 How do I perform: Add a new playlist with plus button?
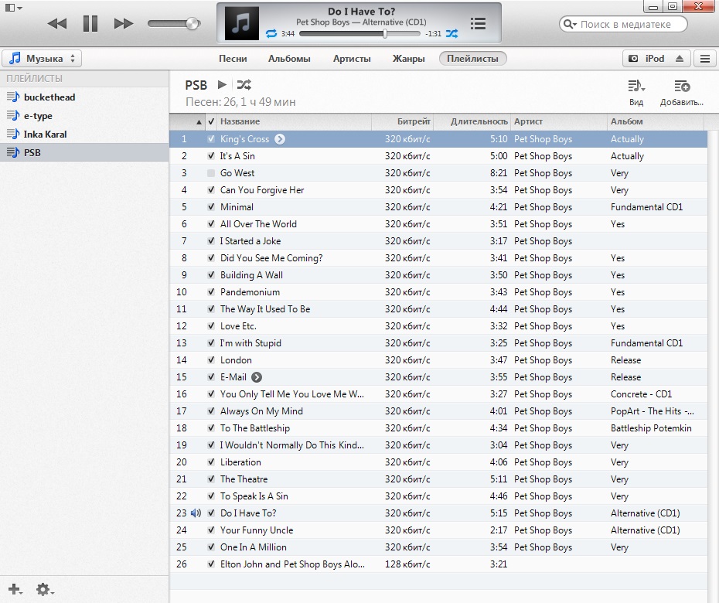tap(15, 589)
